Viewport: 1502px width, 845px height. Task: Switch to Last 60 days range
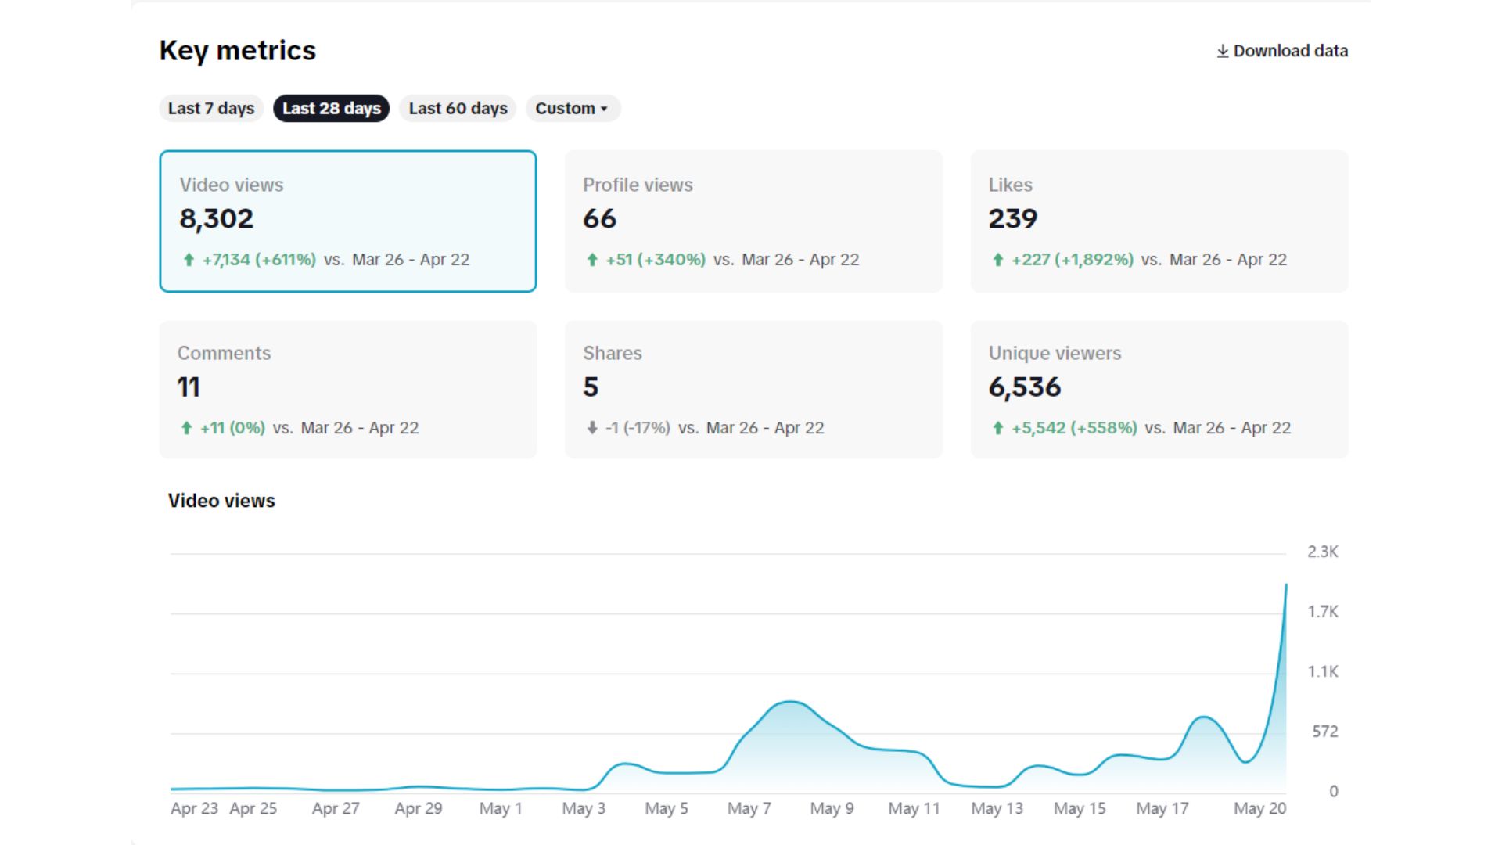(x=458, y=109)
